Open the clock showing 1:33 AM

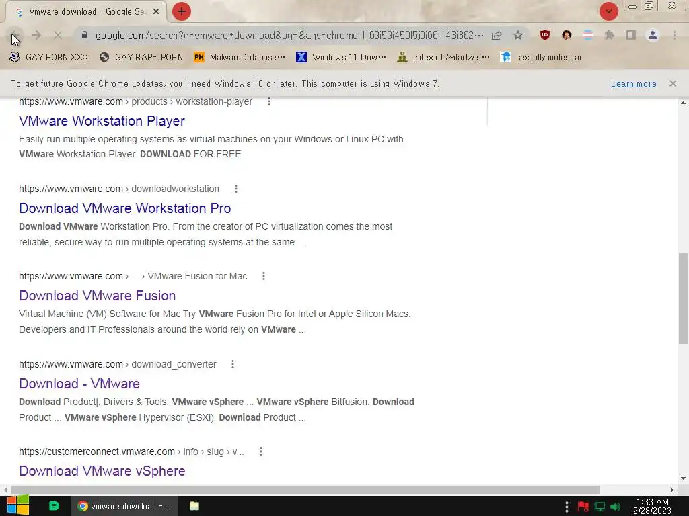click(652, 506)
